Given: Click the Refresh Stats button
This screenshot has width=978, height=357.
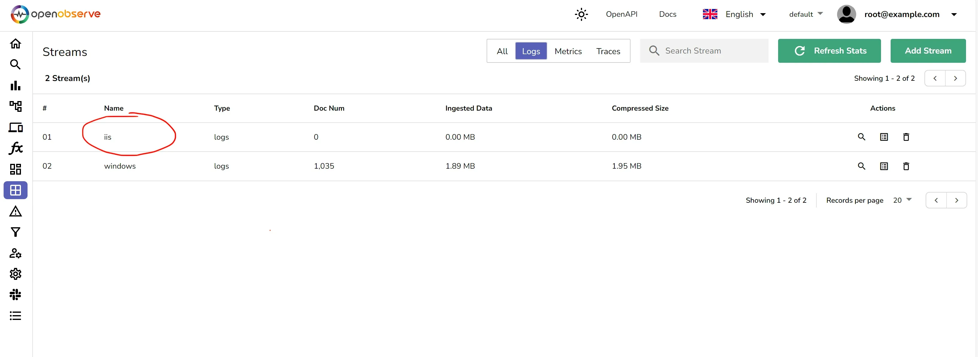Looking at the screenshot, I should [x=830, y=51].
